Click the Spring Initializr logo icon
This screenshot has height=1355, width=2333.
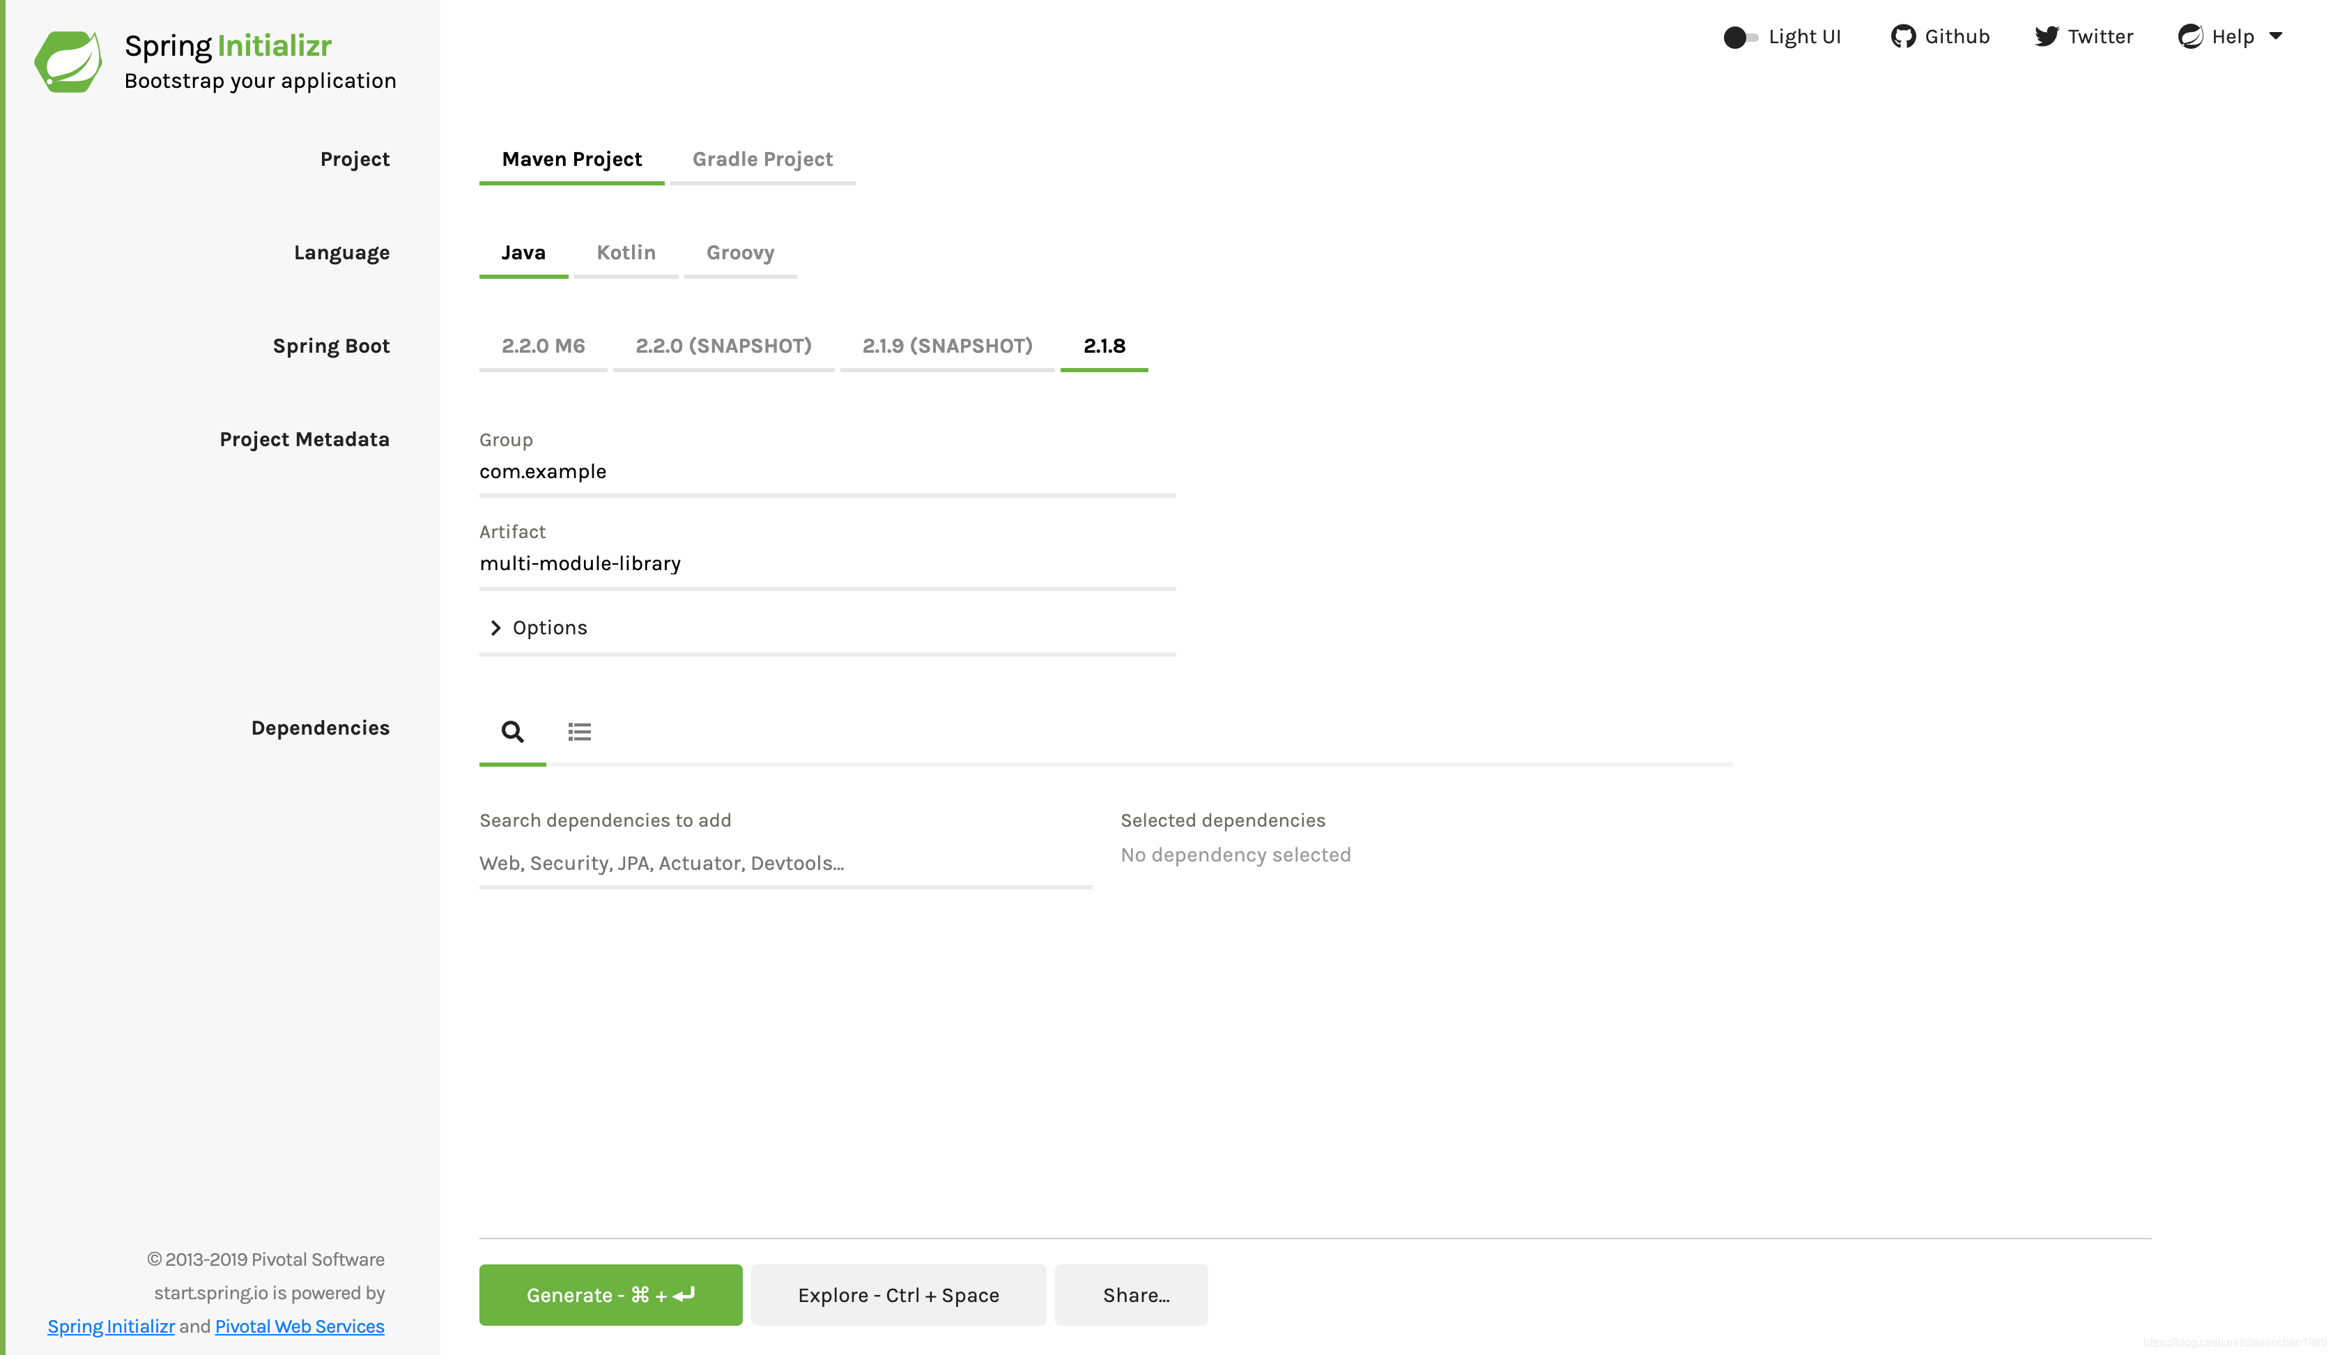65,65
